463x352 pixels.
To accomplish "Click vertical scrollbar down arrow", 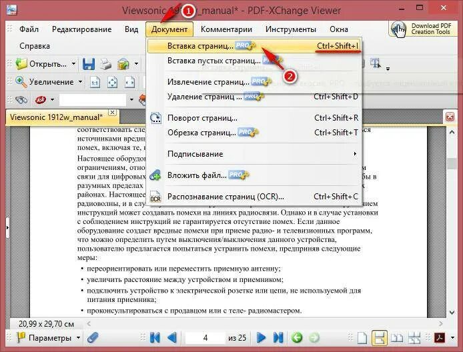I will tap(452, 312).
